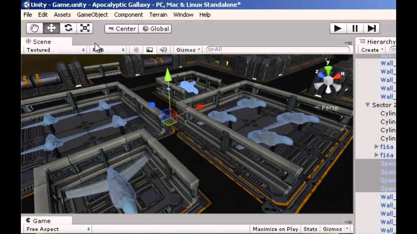
Task: Toggle scene audio speaker icon
Action: 163,50
